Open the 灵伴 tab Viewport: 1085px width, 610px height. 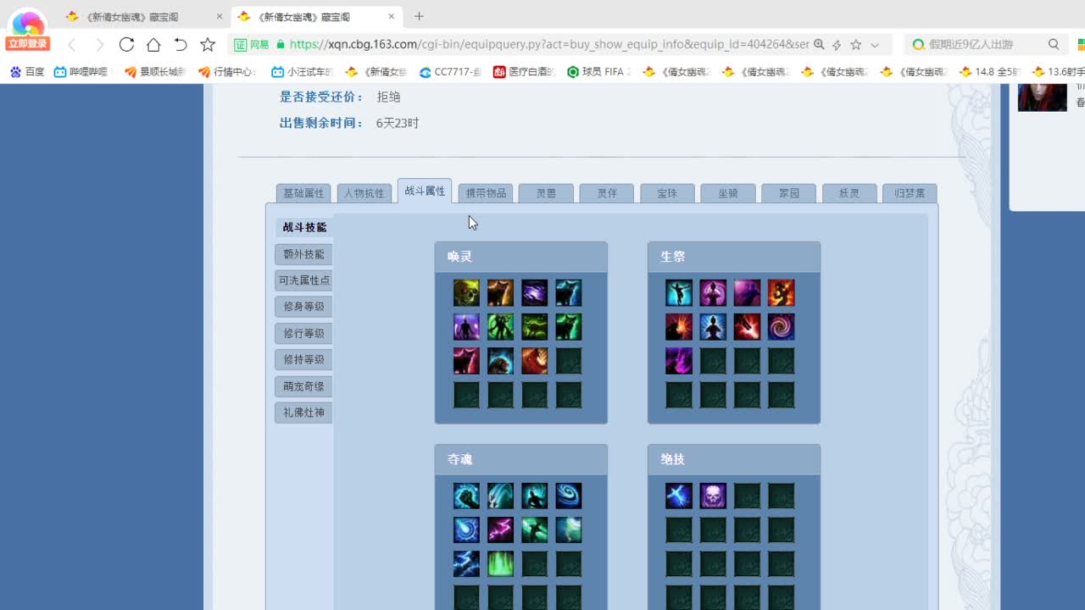607,193
